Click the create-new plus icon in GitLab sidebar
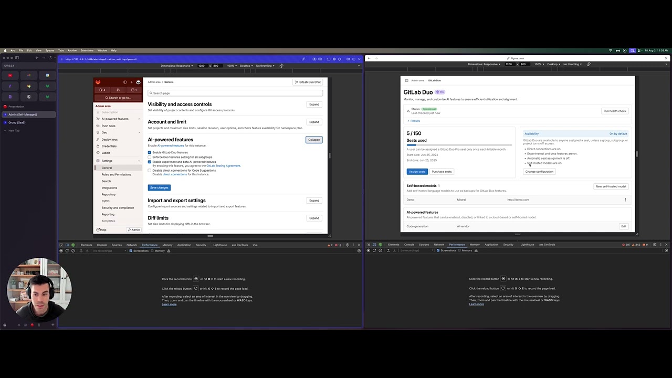 click(x=132, y=82)
